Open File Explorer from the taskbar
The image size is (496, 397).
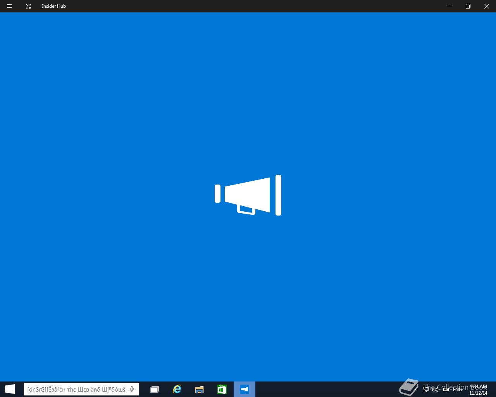coord(200,389)
